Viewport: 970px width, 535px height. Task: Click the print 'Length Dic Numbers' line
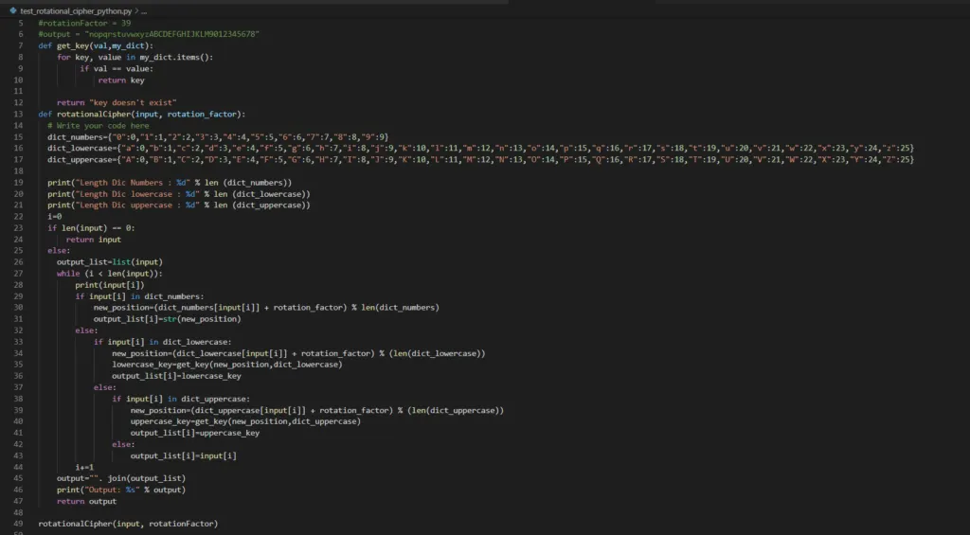[170, 183]
